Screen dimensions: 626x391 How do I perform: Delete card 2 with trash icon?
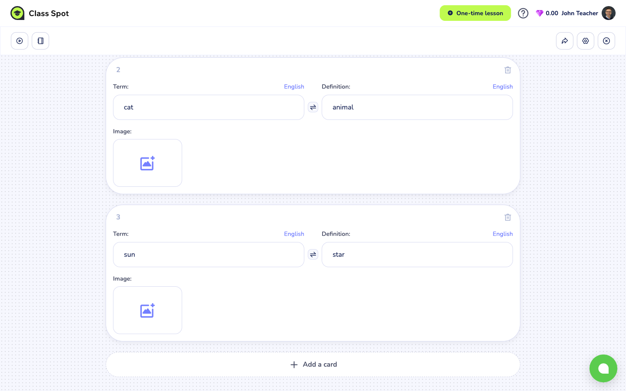pyautogui.click(x=508, y=70)
